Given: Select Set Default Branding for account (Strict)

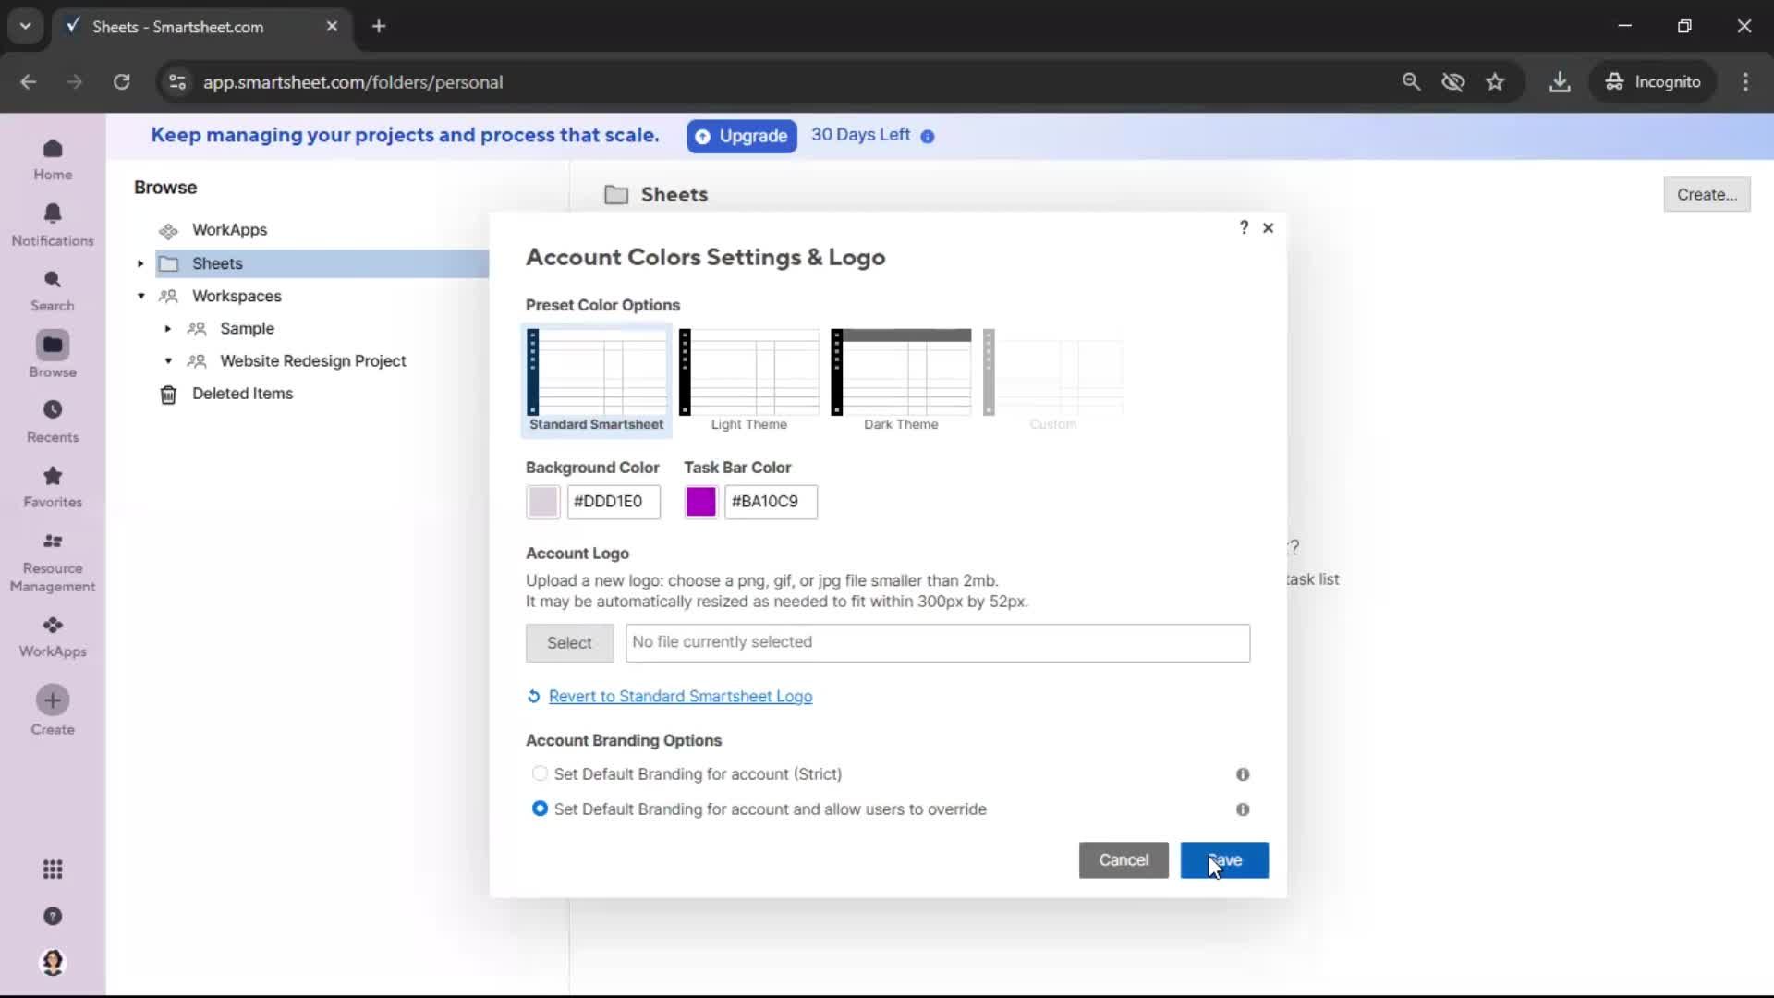Looking at the screenshot, I should (x=540, y=774).
